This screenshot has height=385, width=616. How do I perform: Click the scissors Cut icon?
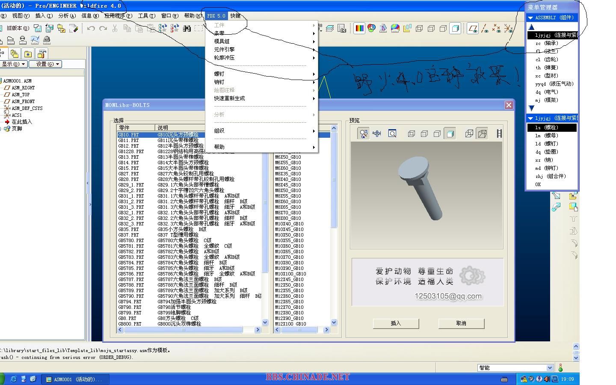[115, 29]
